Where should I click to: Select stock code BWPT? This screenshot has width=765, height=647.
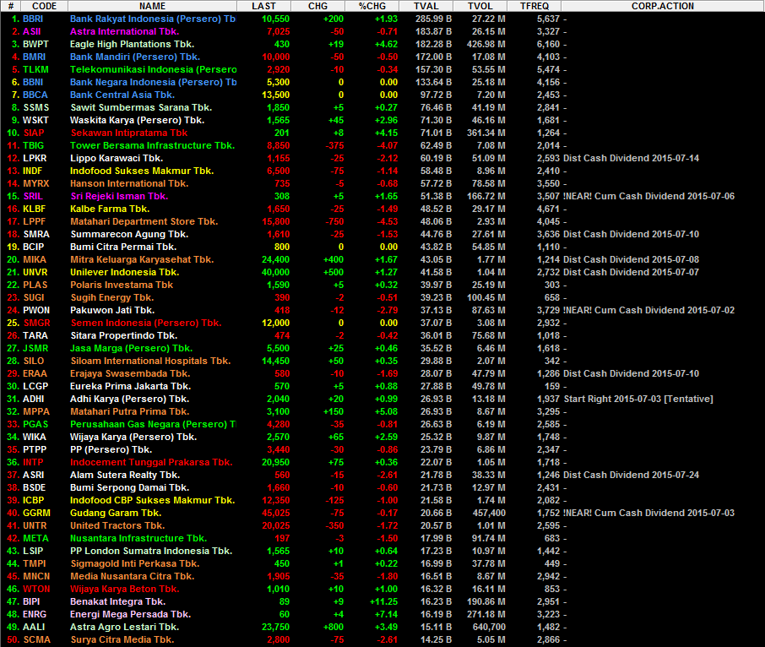tap(35, 44)
